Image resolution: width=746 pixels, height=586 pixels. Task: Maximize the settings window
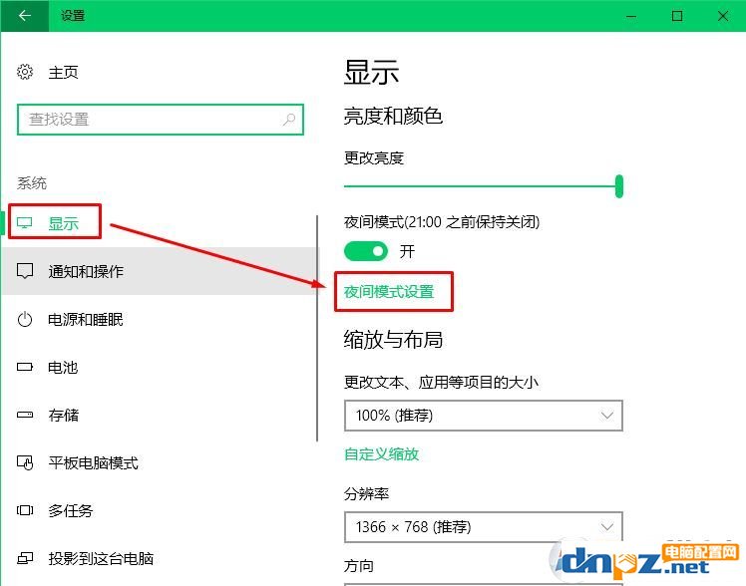[x=677, y=16]
